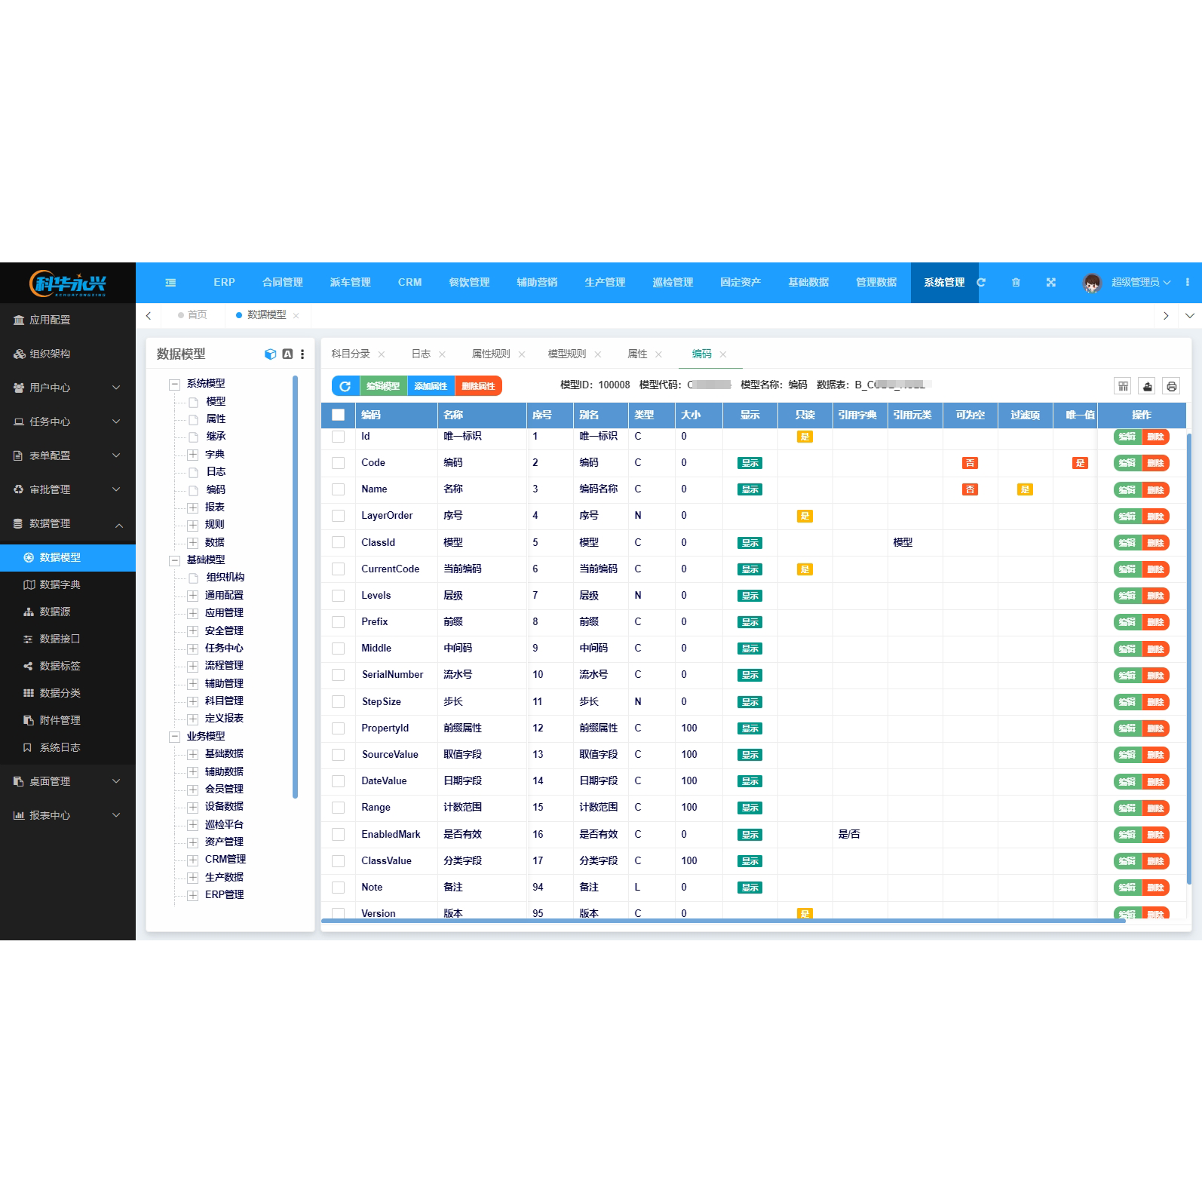Click the blue refresh button beside 编辑模型
1202x1202 pixels.
(x=345, y=386)
